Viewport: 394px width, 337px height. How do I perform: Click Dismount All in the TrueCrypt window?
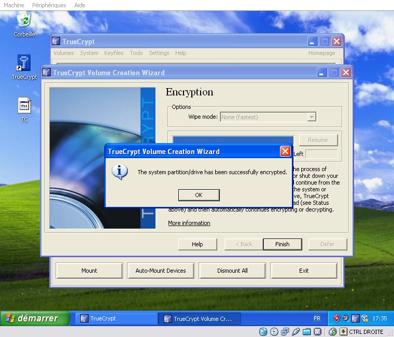coord(232,271)
